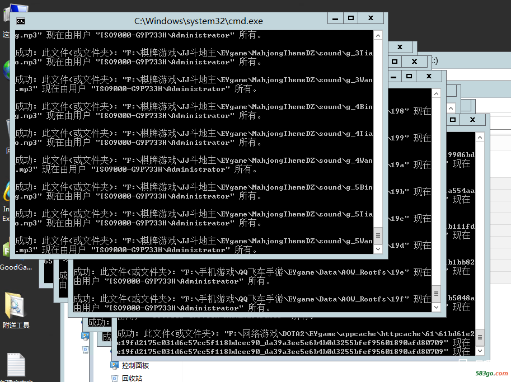Open the 附送工具 desktop folder
Image resolution: width=511 pixels, height=382 pixels.
[16, 310]
